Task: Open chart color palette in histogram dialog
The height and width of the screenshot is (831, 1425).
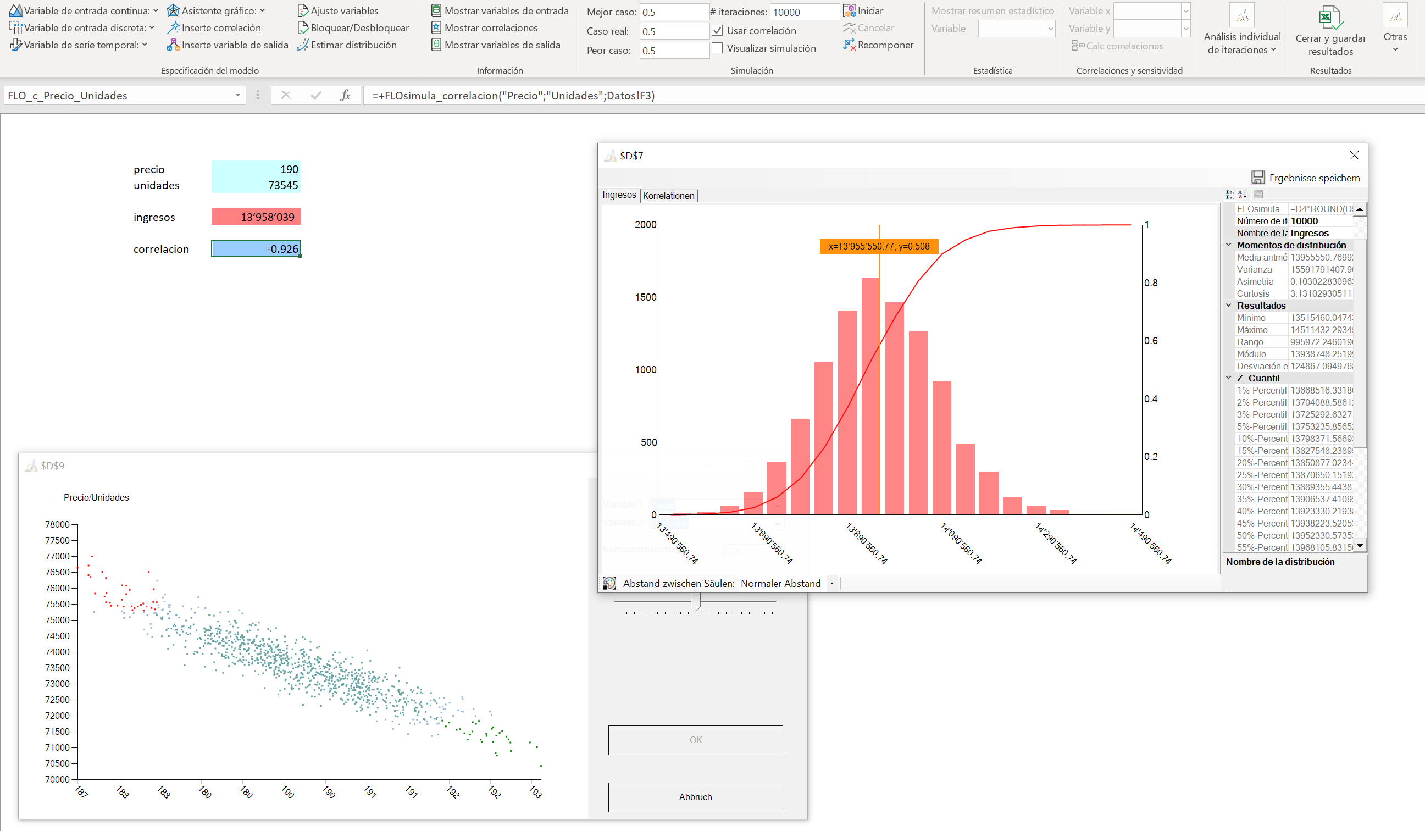Action: point(609,583)
